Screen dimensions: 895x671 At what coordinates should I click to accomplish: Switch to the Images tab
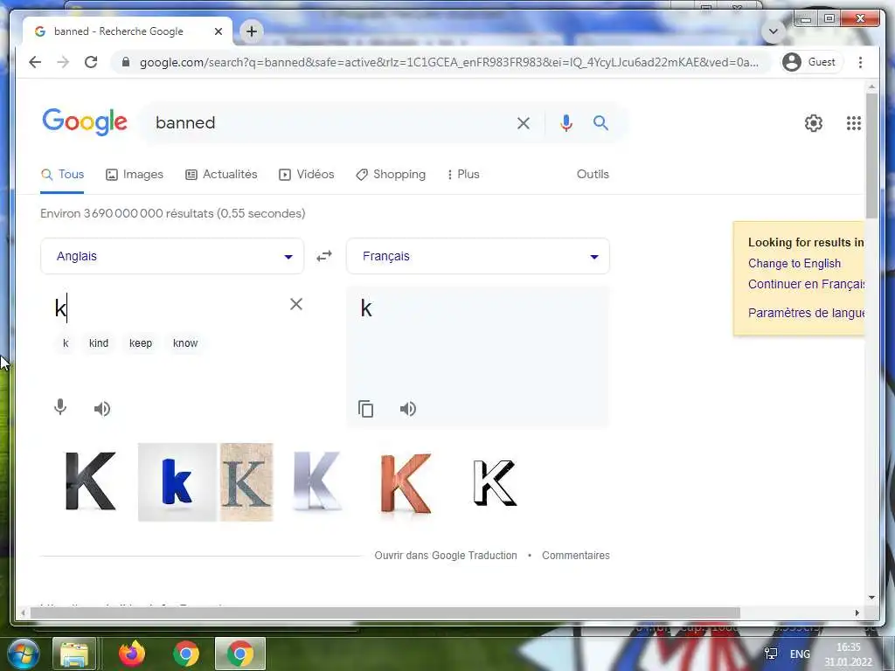[x=135, y=175]
